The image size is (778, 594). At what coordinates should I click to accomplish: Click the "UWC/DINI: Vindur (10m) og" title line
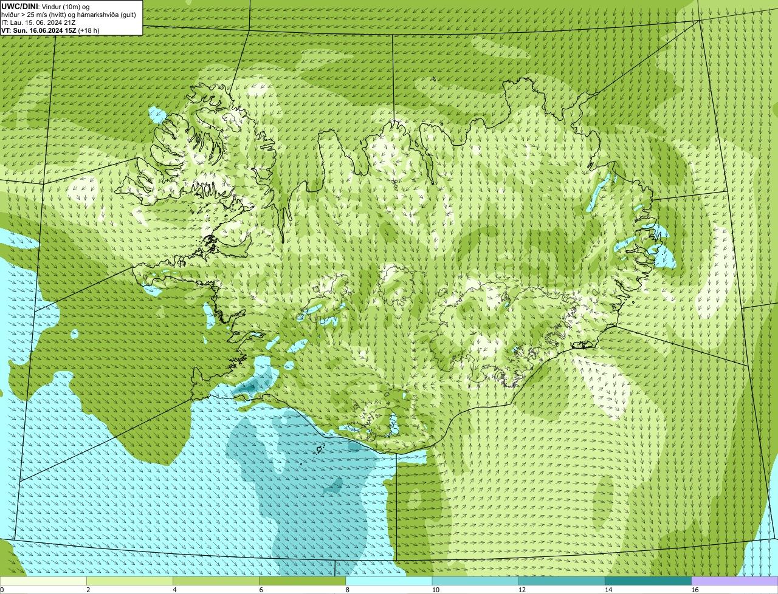(46, 6)
